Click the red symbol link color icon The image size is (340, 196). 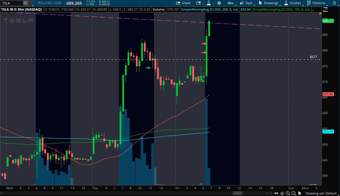31,3
